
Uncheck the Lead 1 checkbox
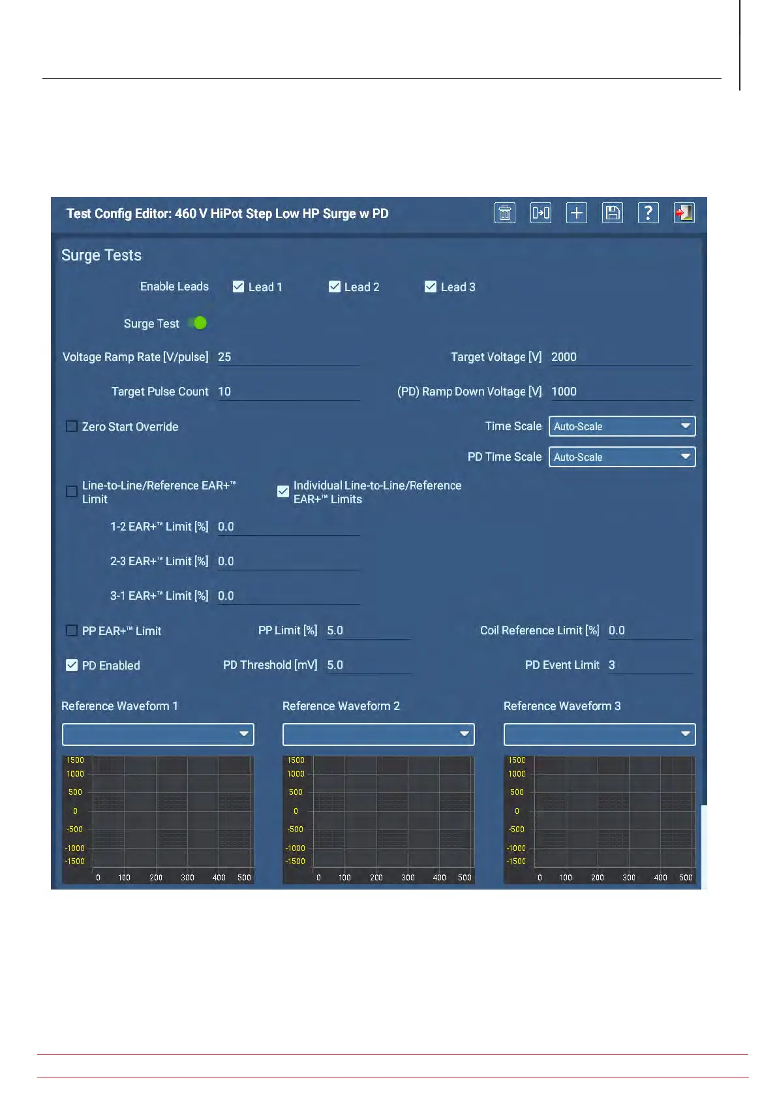coord(238,286)
